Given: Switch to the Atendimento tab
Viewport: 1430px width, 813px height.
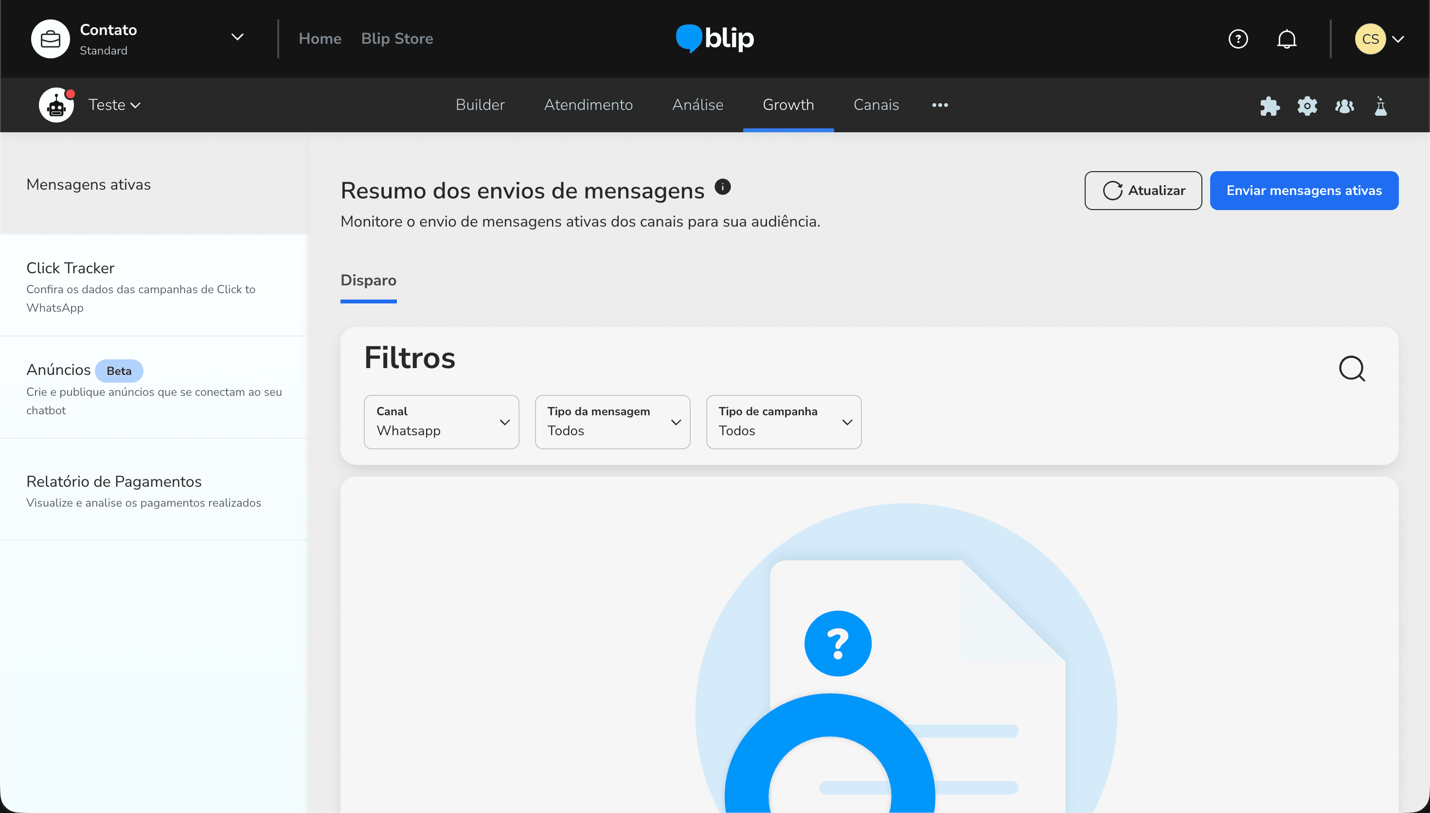Looking at the screenshot, I should tap(589, 105).
